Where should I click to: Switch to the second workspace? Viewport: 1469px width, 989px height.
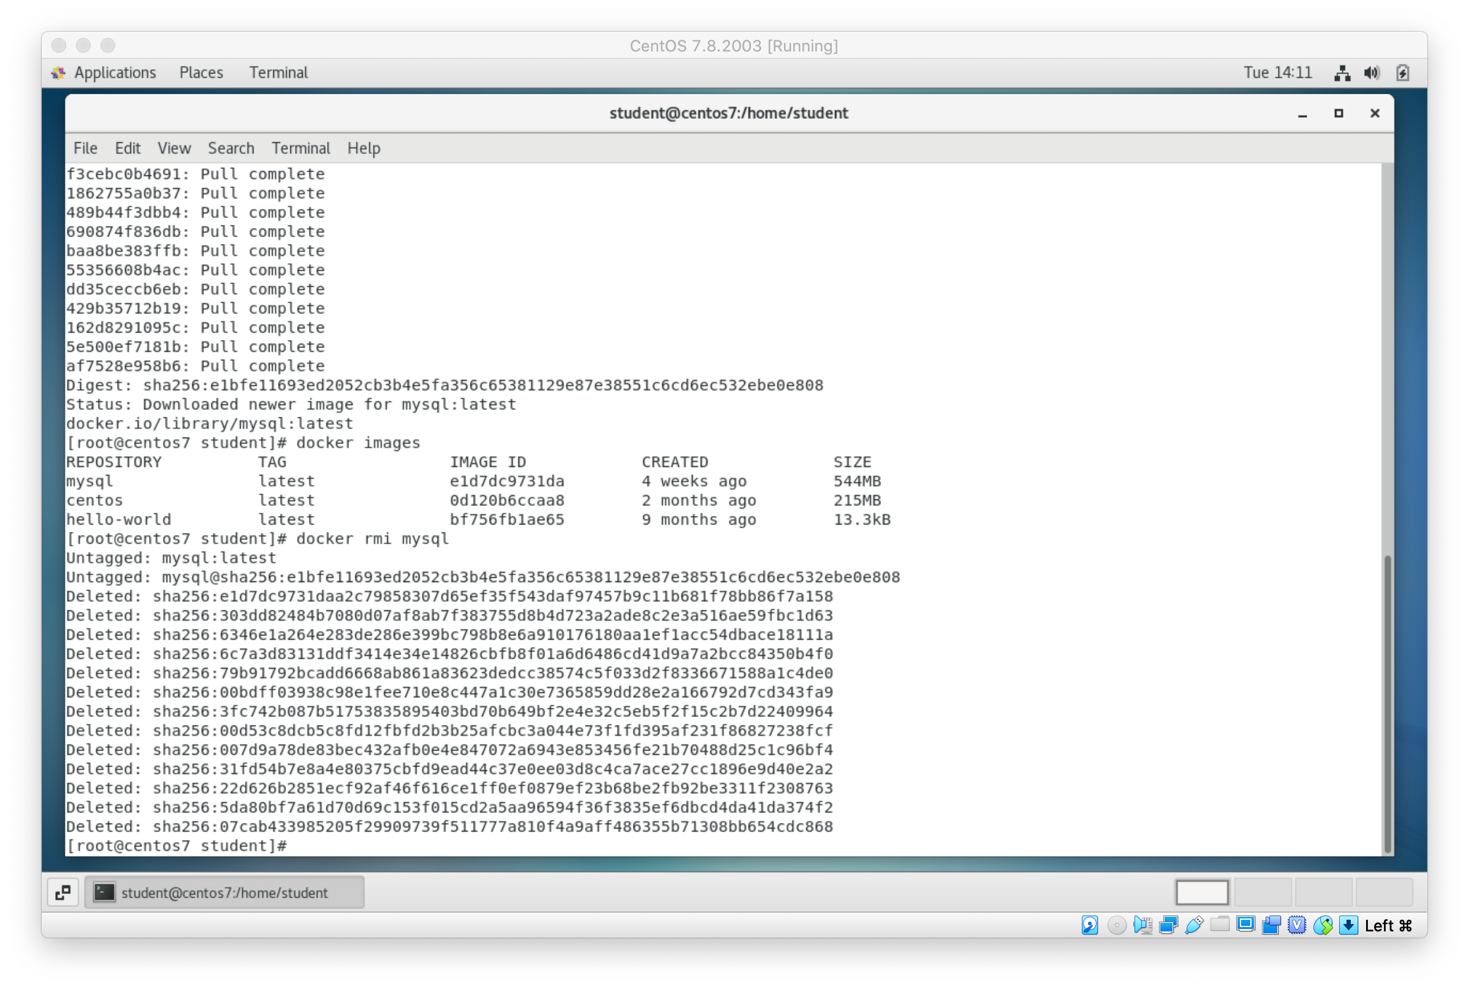1262,893
